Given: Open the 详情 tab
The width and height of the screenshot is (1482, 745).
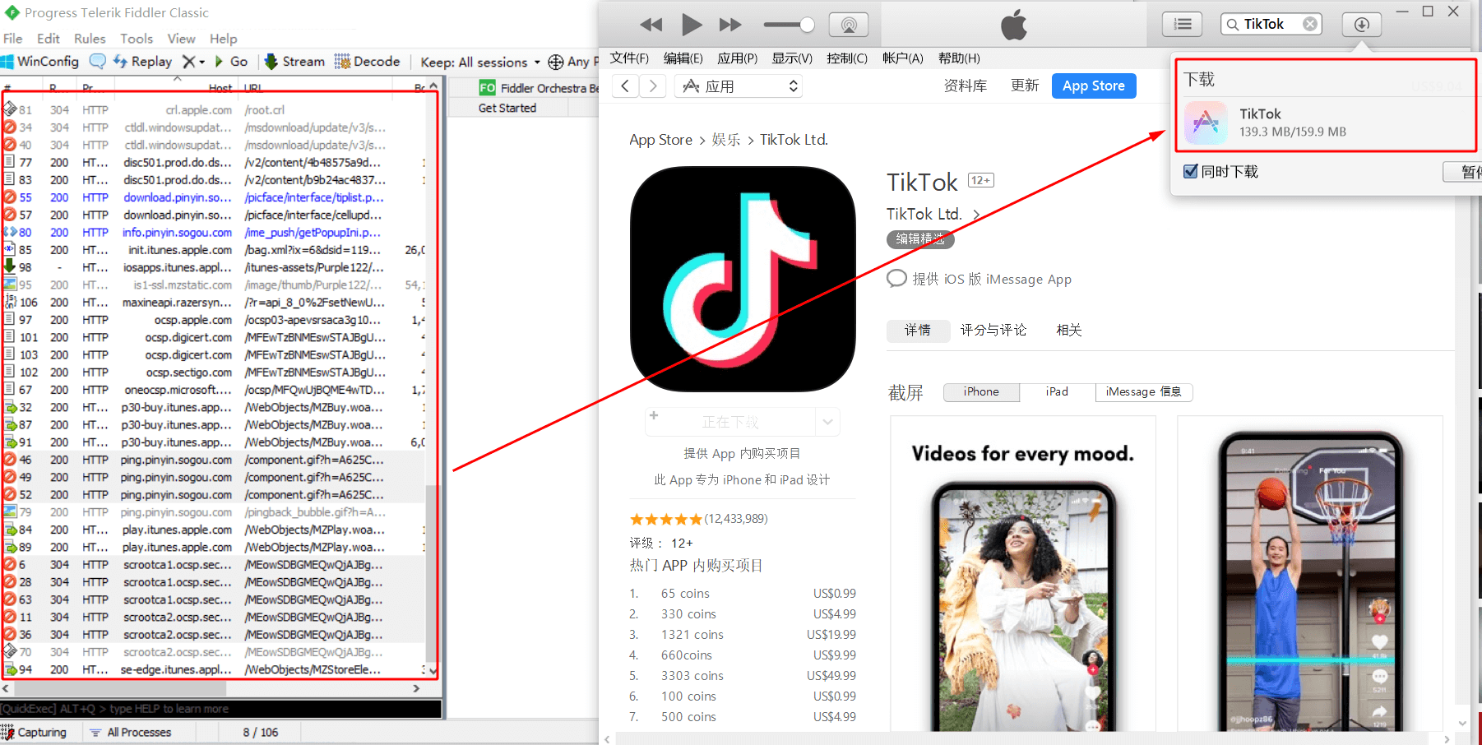Looking at the screenshot, I should 918,330.
